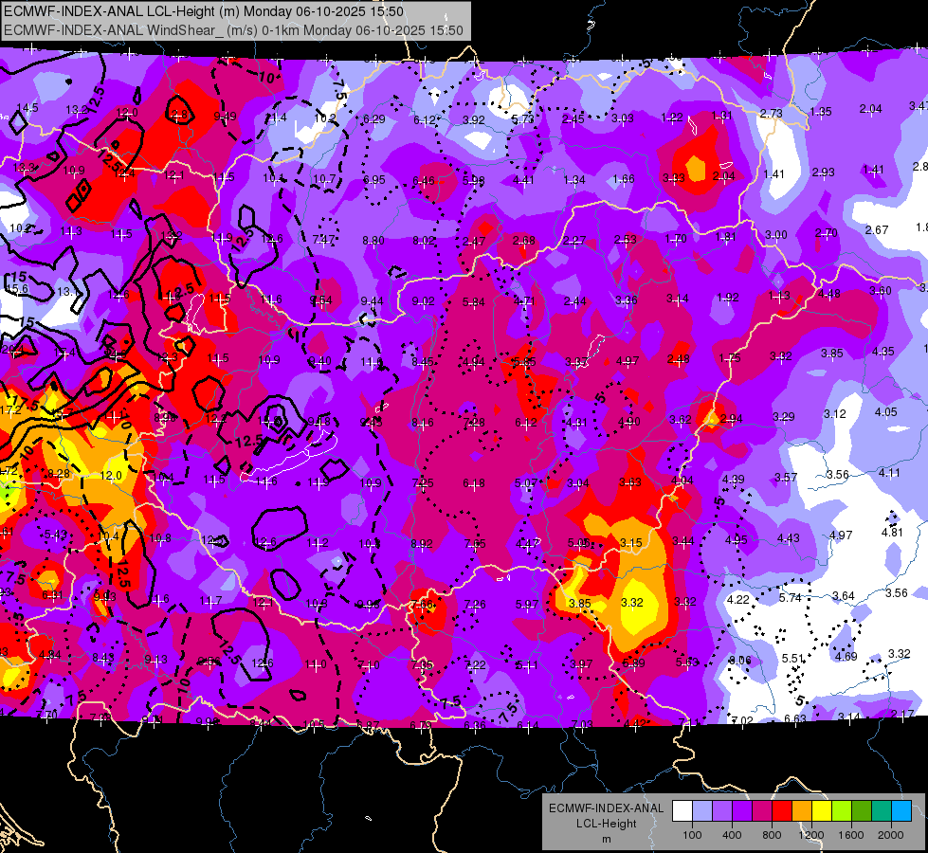Click the grid value 7.65
Viewport: 928px width, 853px height.
pyautogui.click(x=475, y=543)
